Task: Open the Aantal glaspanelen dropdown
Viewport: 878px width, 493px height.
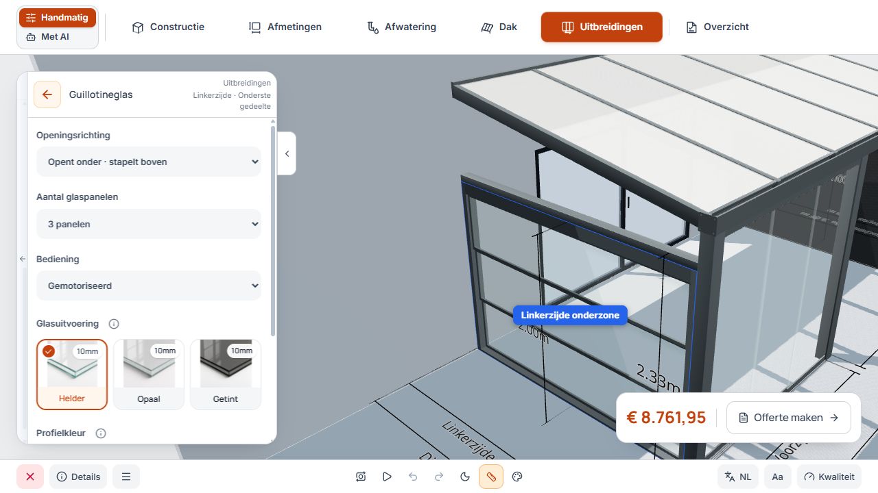Action: pyautogui.click(x=149, y=224)
